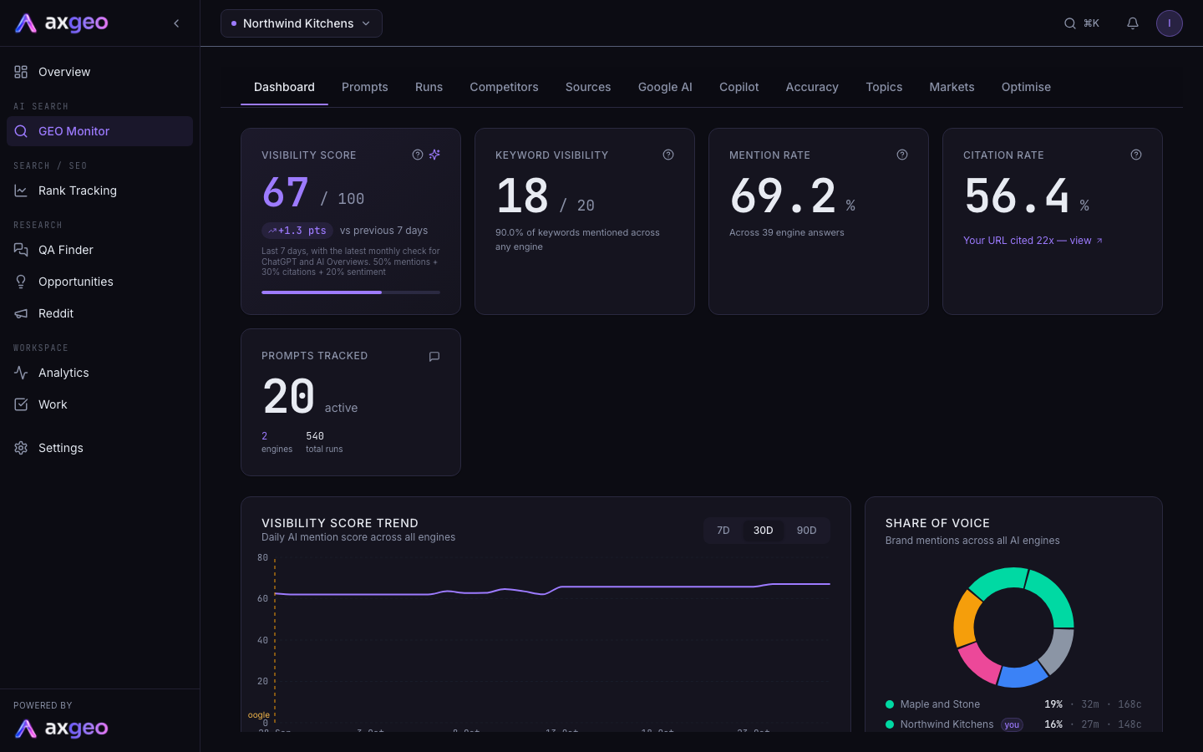Show Citation Rate help tooltip icon
Image resolution: width=1203 pixels, height=752 pixels.
pyautogui.click(x=1136, y=155)
